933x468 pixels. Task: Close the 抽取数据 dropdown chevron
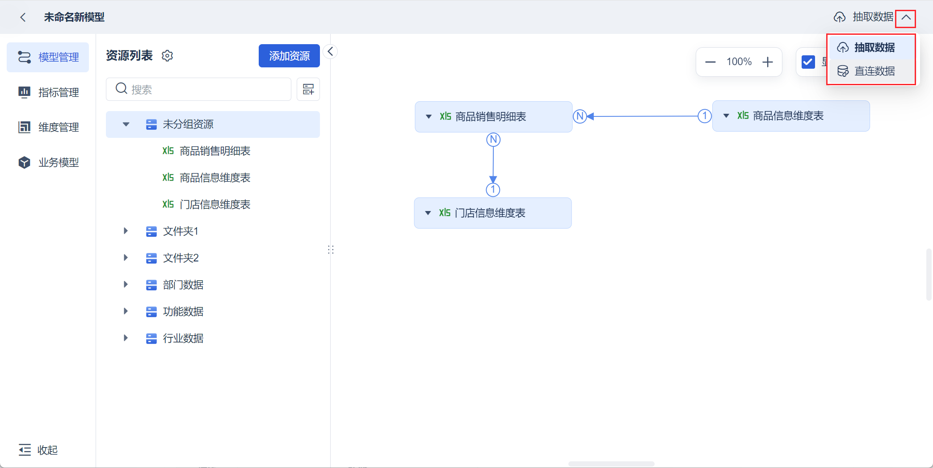point(906,18)
